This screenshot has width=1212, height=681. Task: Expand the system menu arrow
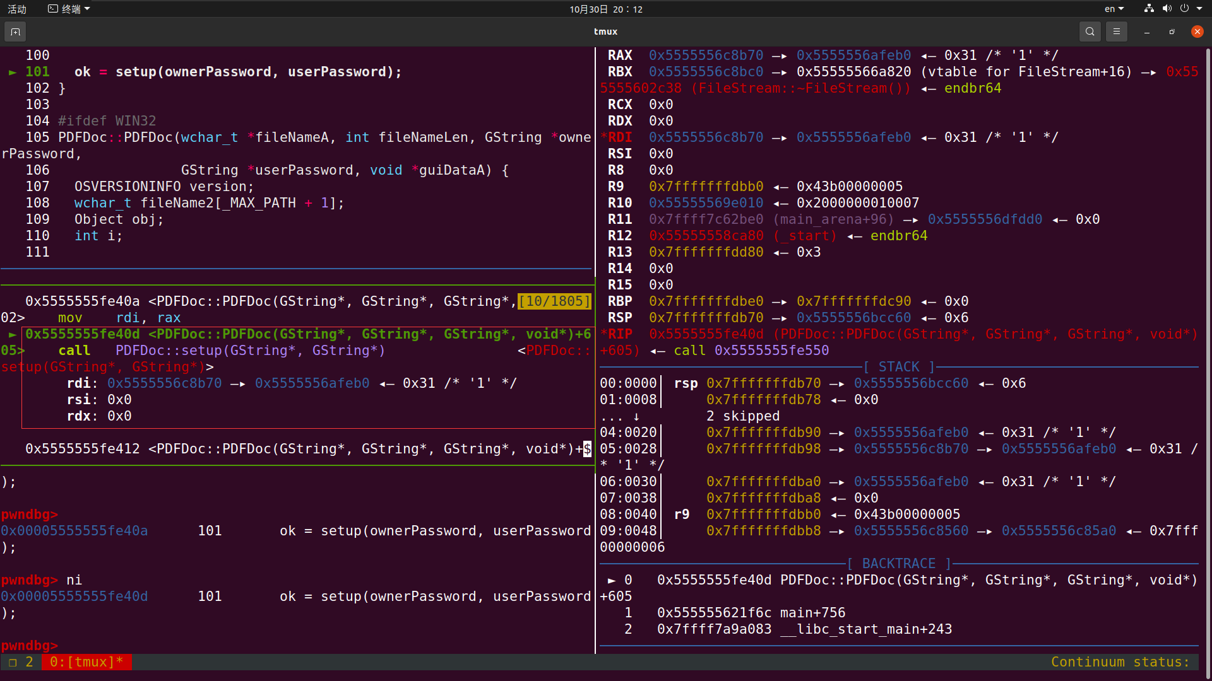point(1199,9)
